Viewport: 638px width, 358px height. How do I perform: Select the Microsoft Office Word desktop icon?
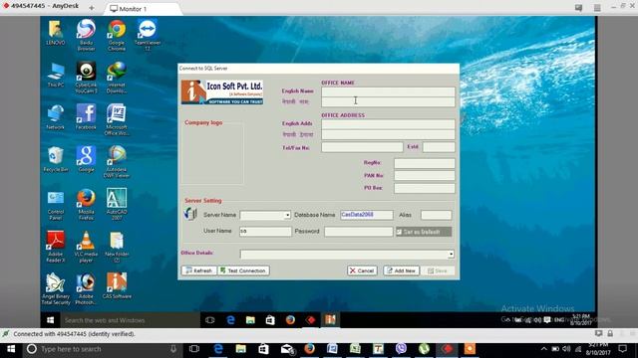coord(117,120)
